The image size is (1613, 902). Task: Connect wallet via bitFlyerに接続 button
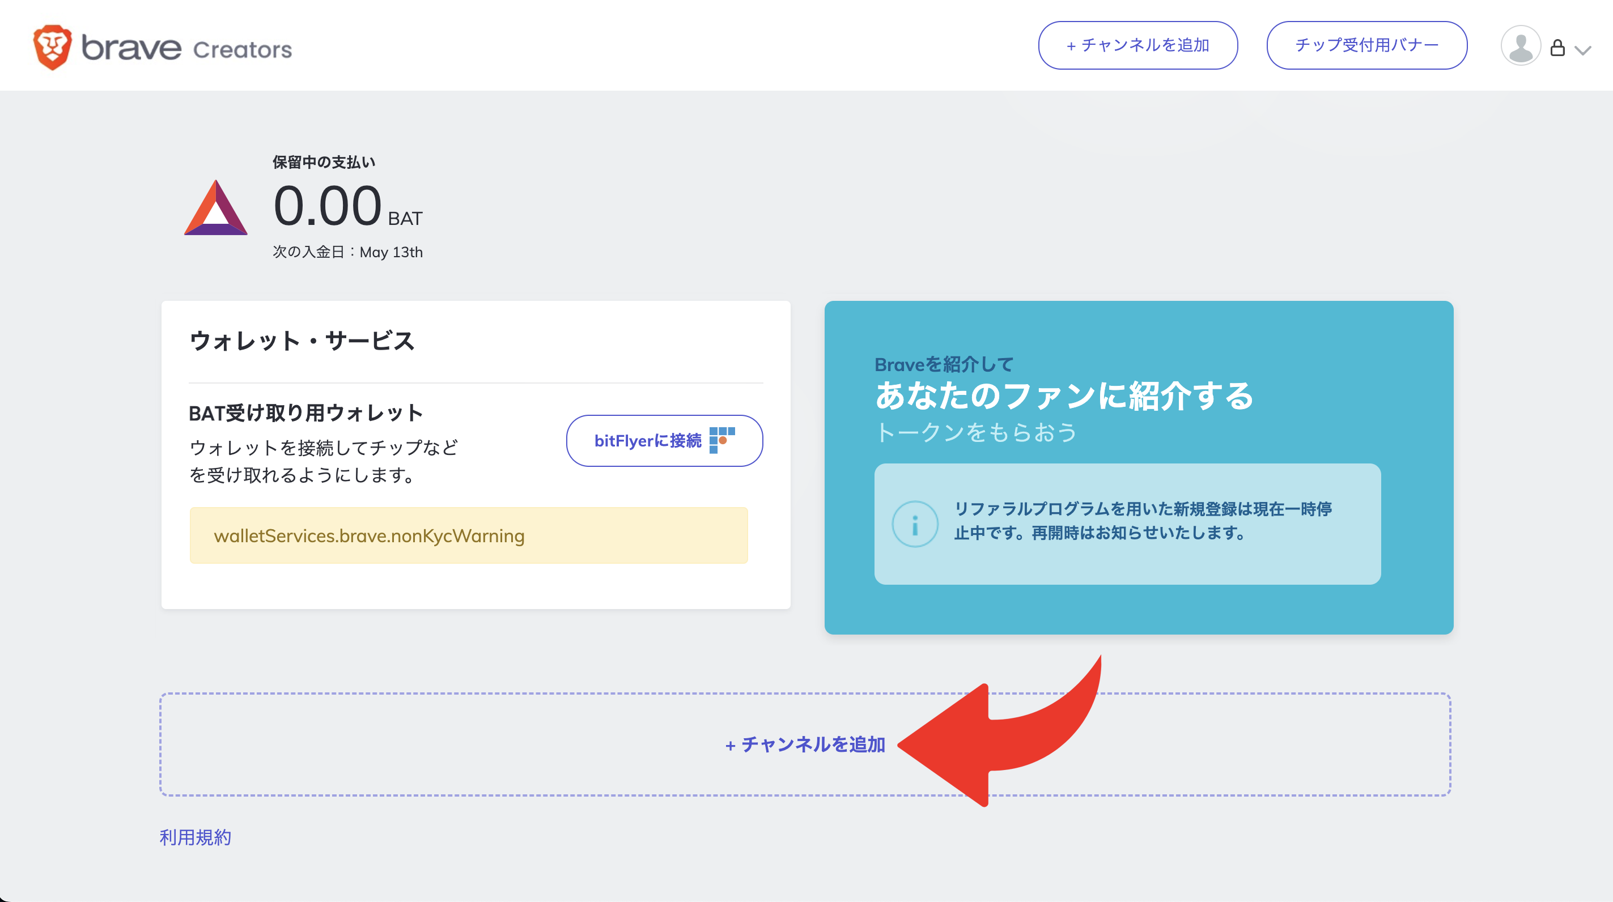pos(664,441)
